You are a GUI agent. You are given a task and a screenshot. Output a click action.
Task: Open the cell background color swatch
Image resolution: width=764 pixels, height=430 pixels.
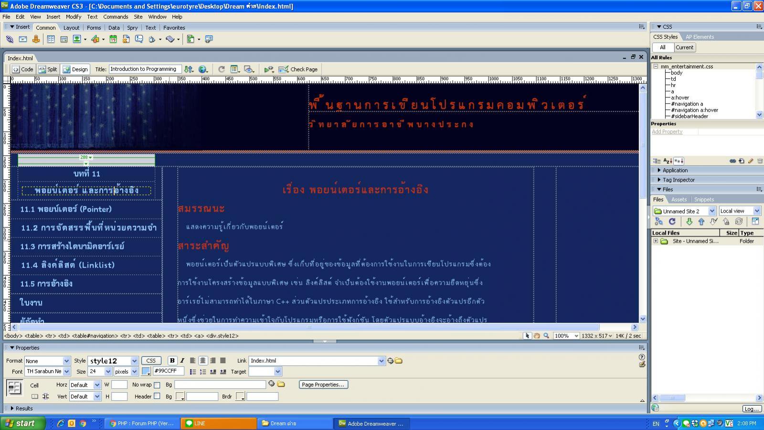point(180,397)
